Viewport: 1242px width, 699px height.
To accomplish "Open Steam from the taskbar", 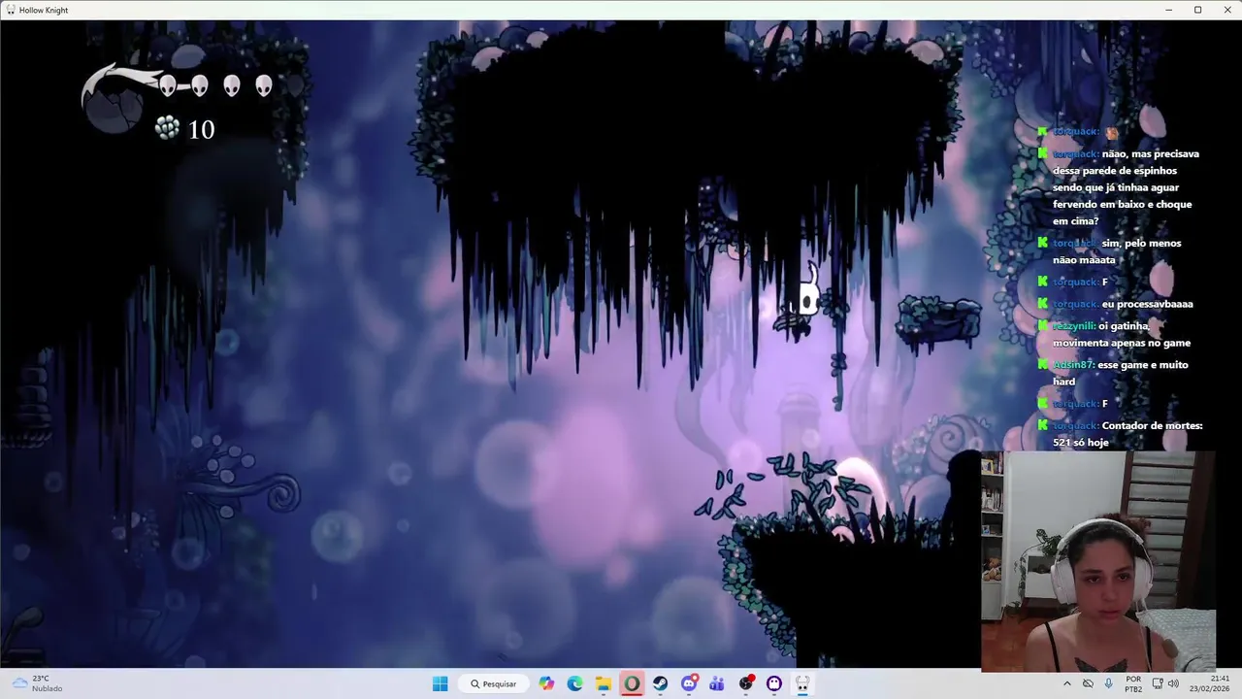I will point(660,683).
